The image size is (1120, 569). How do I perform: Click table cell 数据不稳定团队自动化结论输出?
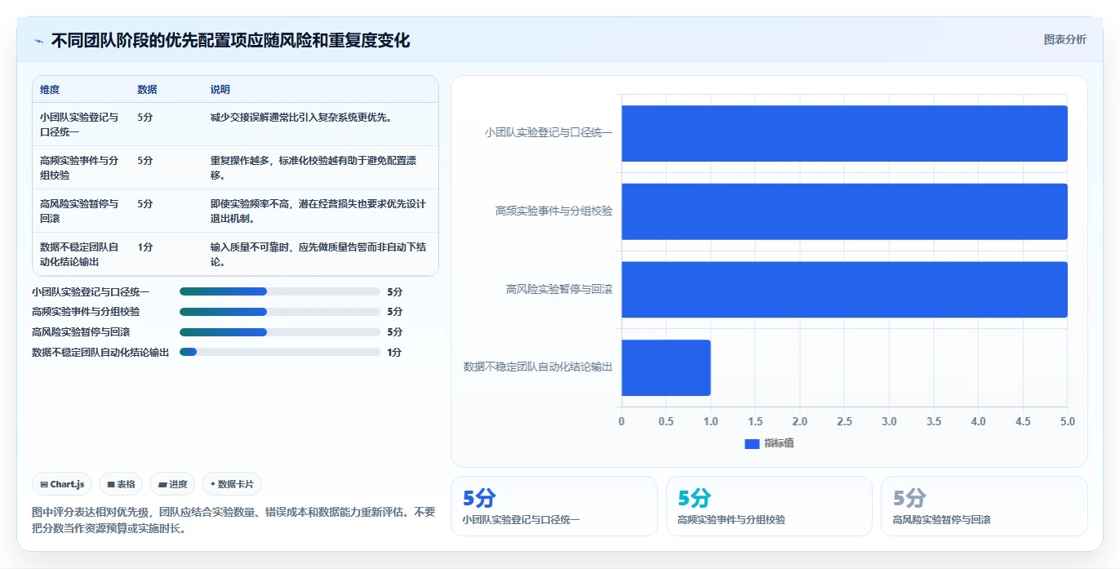point(80,254)
